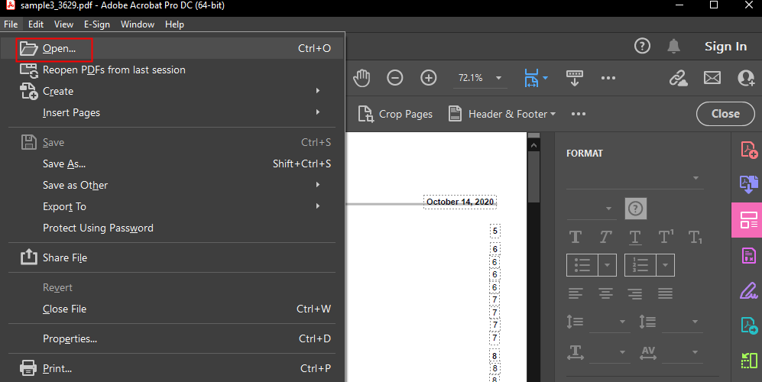Viewport: 762px width, 382px height.
Task: Align text left
Action: tap(576, 293)
